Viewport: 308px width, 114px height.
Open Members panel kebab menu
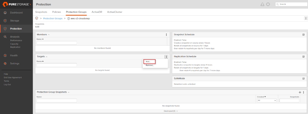pos(166,35)
